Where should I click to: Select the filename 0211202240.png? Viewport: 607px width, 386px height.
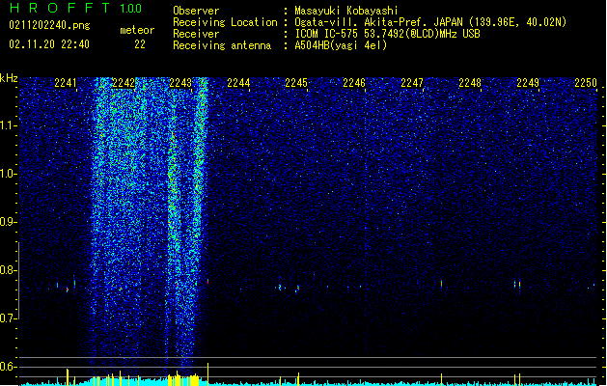tap(49, 25)
